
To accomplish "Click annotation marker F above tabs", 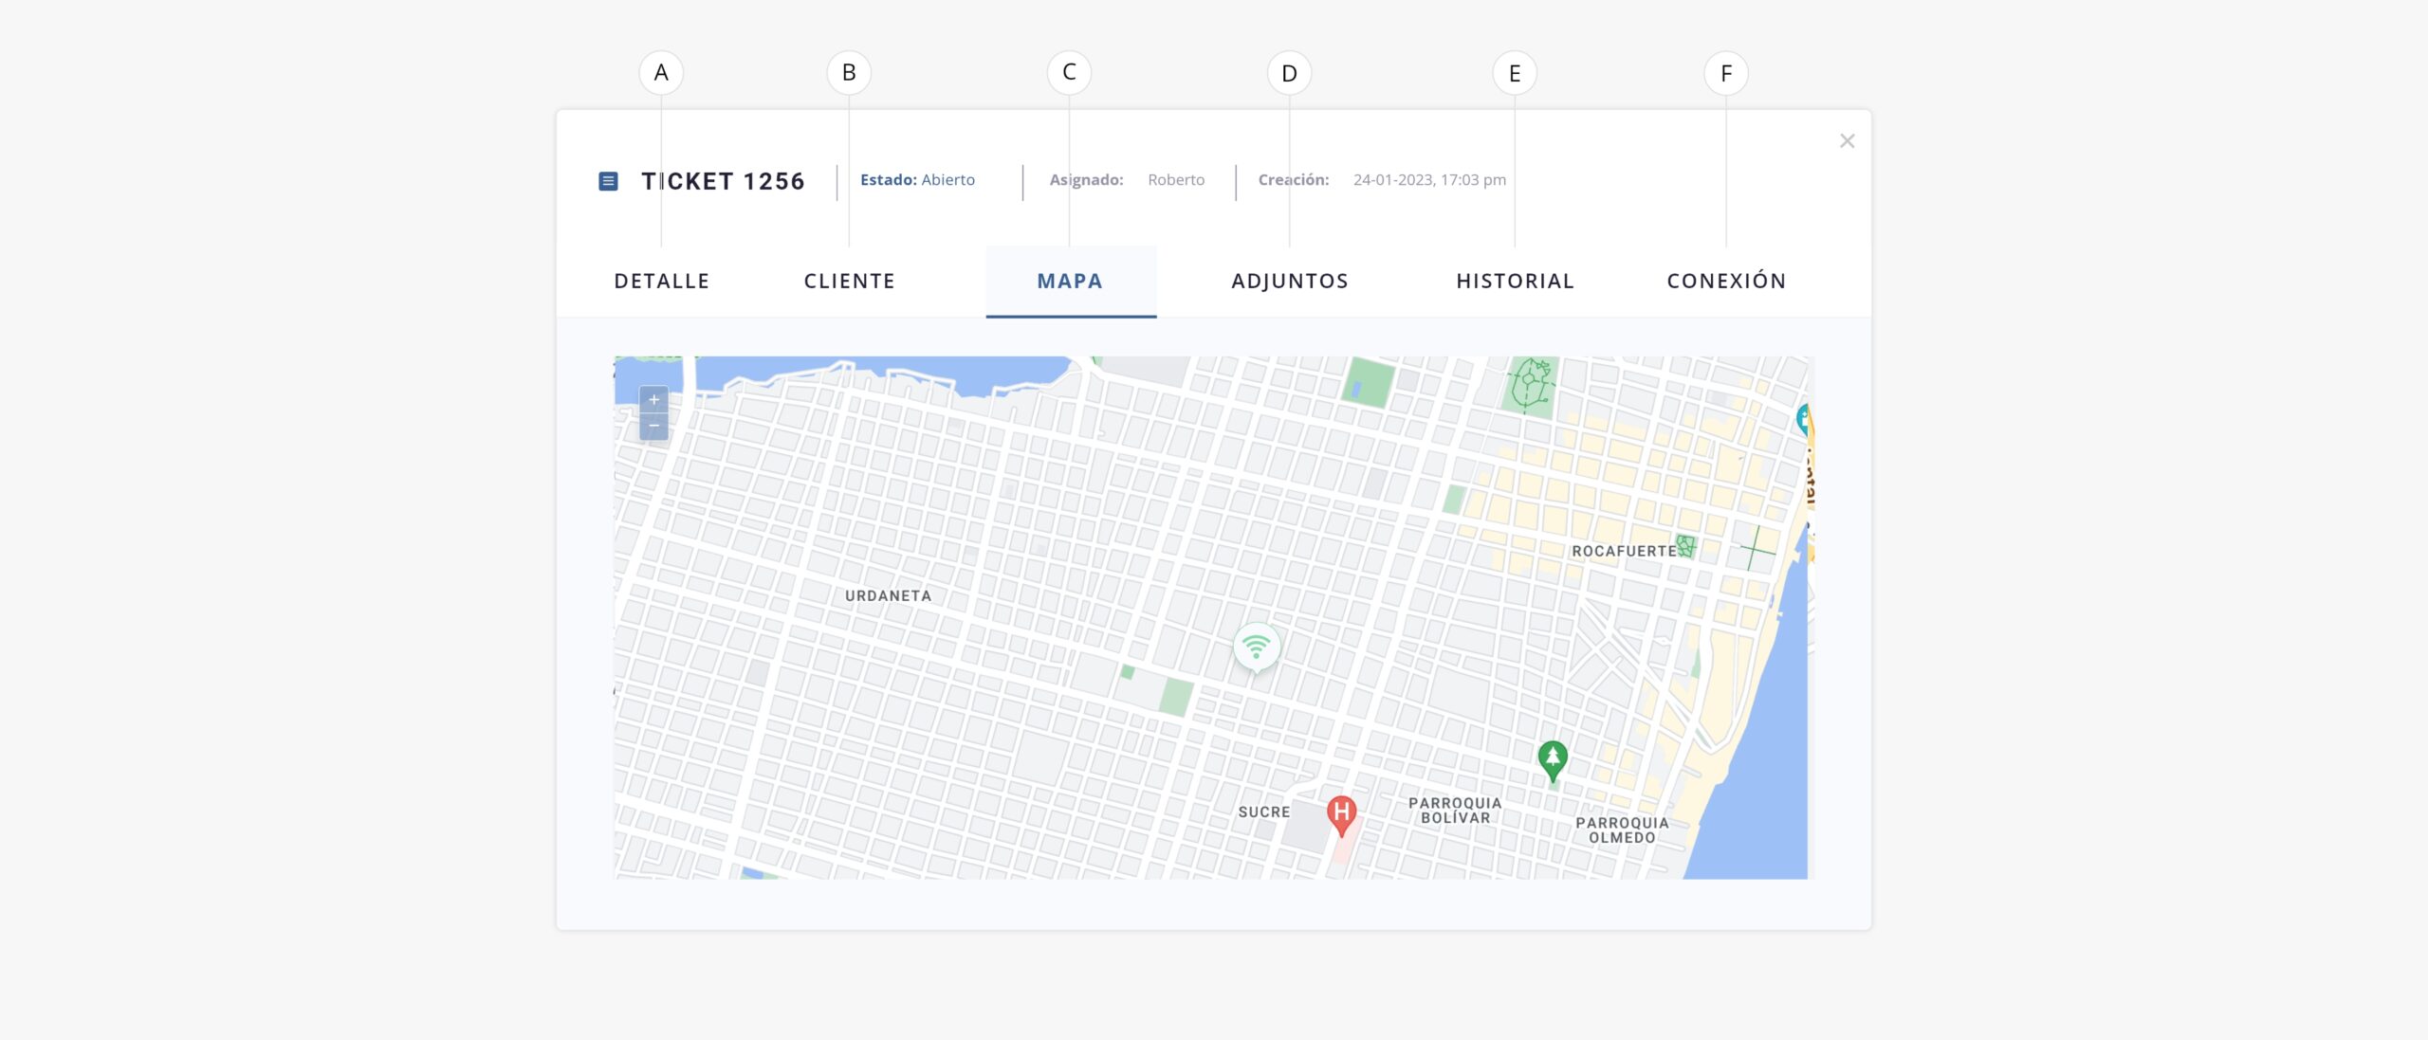I will point(1725,73).
